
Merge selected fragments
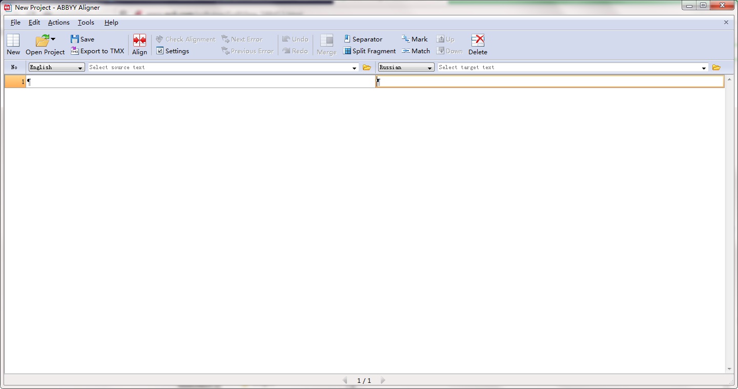(326, 45)
